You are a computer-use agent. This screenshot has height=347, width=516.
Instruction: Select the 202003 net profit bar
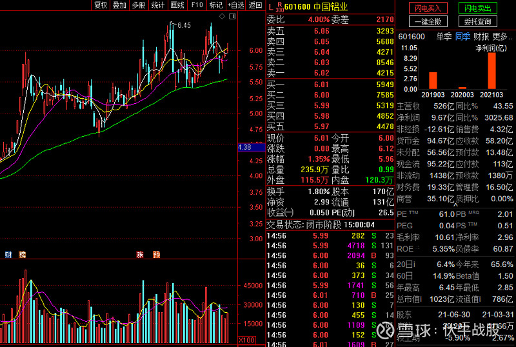pyautogui.click(x=462, y=88)
